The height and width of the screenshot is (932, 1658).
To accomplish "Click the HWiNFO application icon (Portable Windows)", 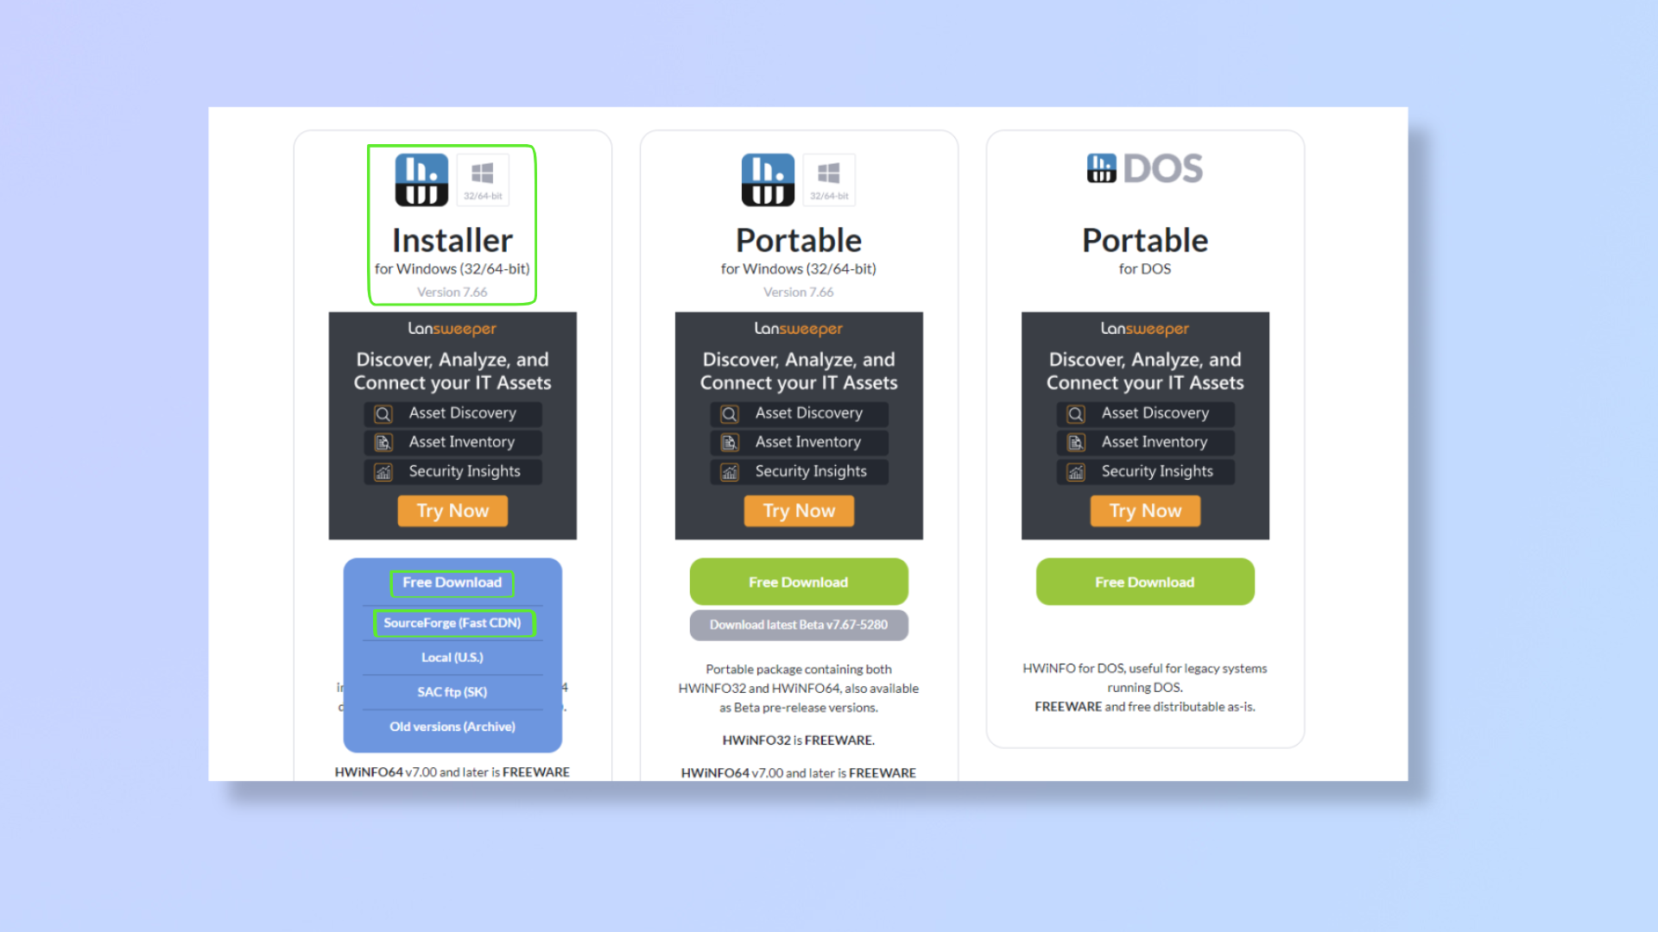I will coord(765,179).
